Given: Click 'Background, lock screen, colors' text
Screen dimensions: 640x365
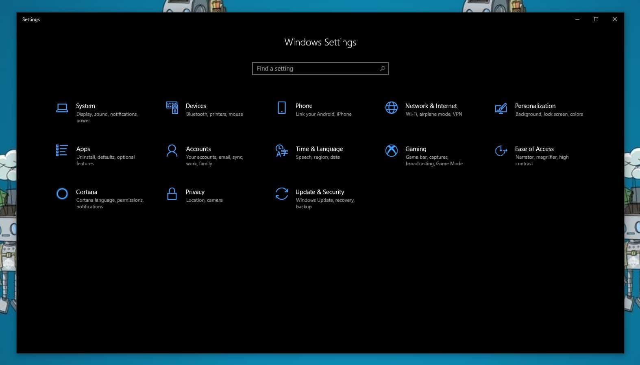Looking at the screenshot, I should (x=549, y=114).
